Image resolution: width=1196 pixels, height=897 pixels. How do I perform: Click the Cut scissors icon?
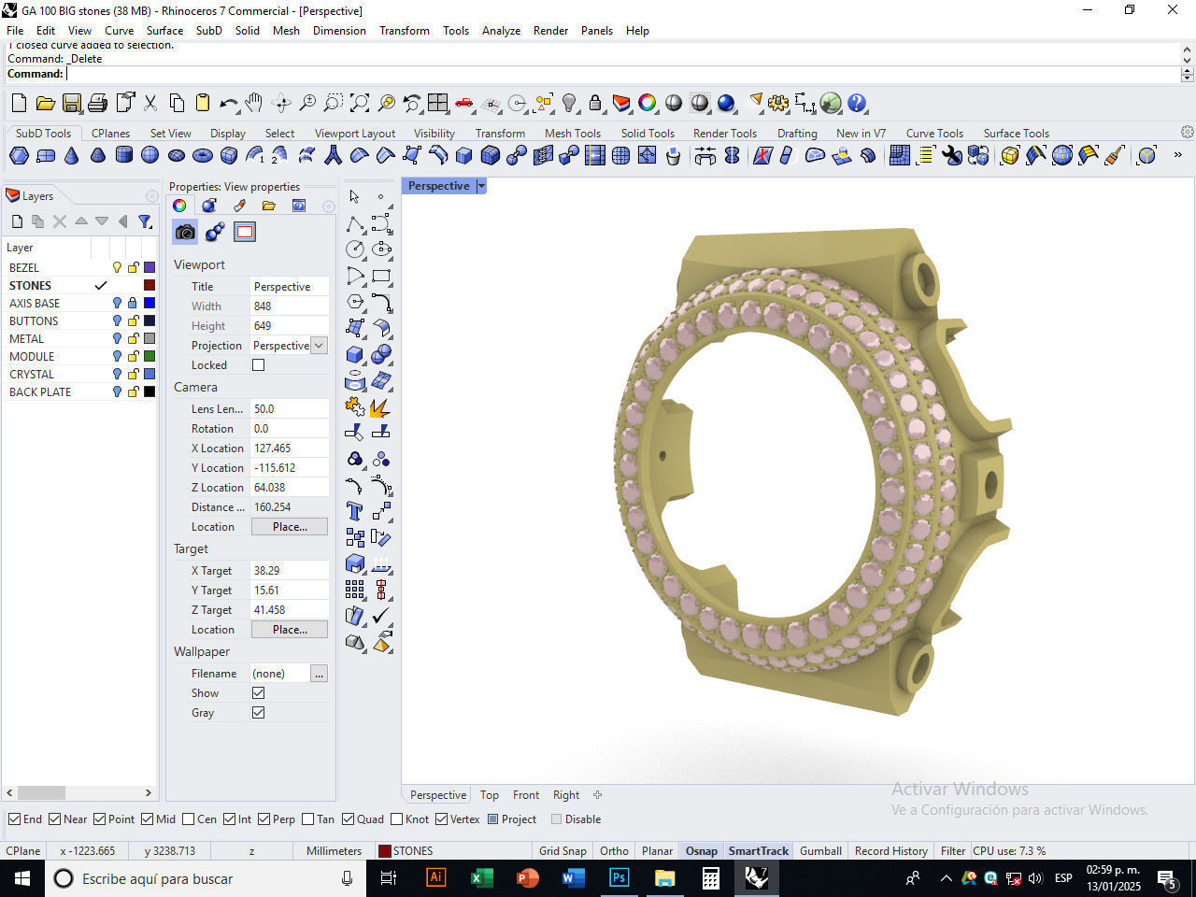pyautogui.click(x=150, y=103)
